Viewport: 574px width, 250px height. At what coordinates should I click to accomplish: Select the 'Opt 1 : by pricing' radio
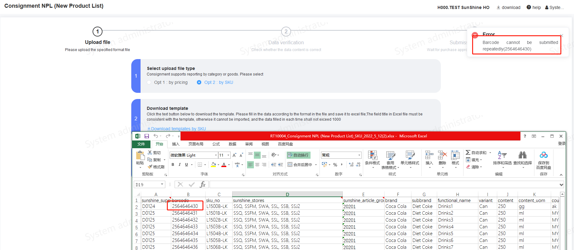coord(149,82)
